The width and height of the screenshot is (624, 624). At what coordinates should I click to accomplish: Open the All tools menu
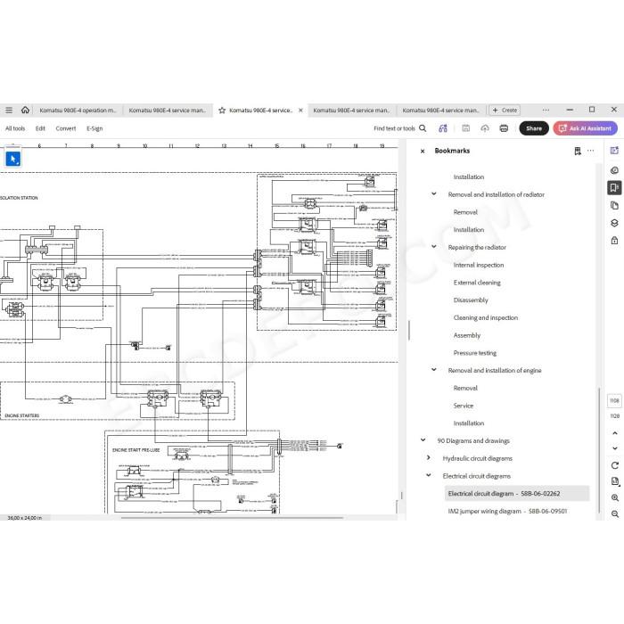[15, 128]
